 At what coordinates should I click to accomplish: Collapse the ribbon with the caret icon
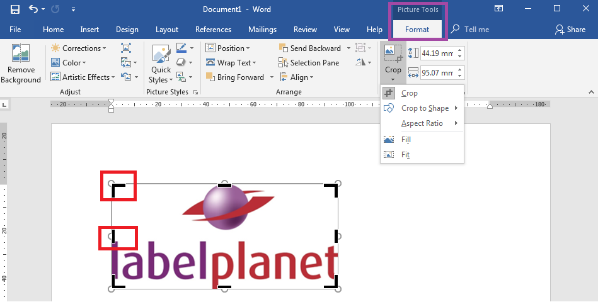click(x=591, y=92)
